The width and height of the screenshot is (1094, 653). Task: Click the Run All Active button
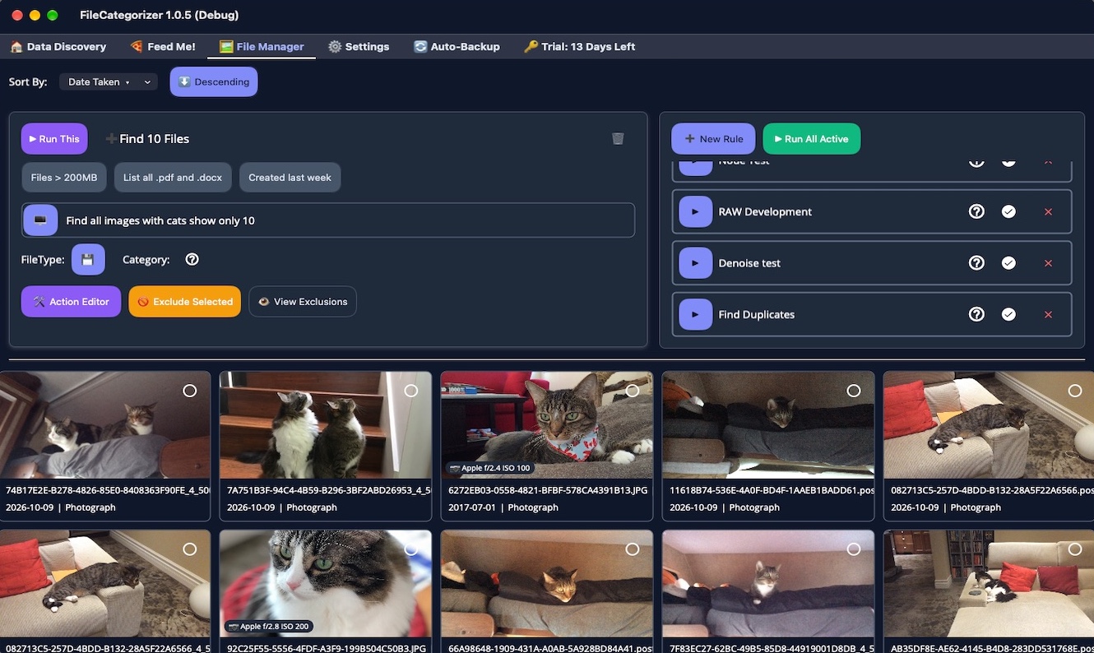pyautogui.click(x=812, y=139)
